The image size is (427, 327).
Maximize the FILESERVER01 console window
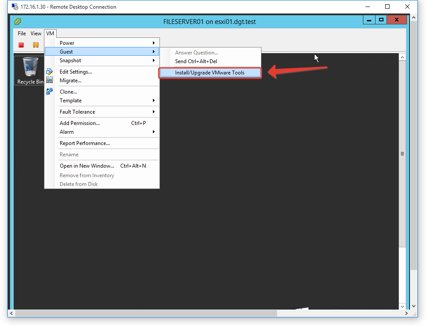coord(381,20)
